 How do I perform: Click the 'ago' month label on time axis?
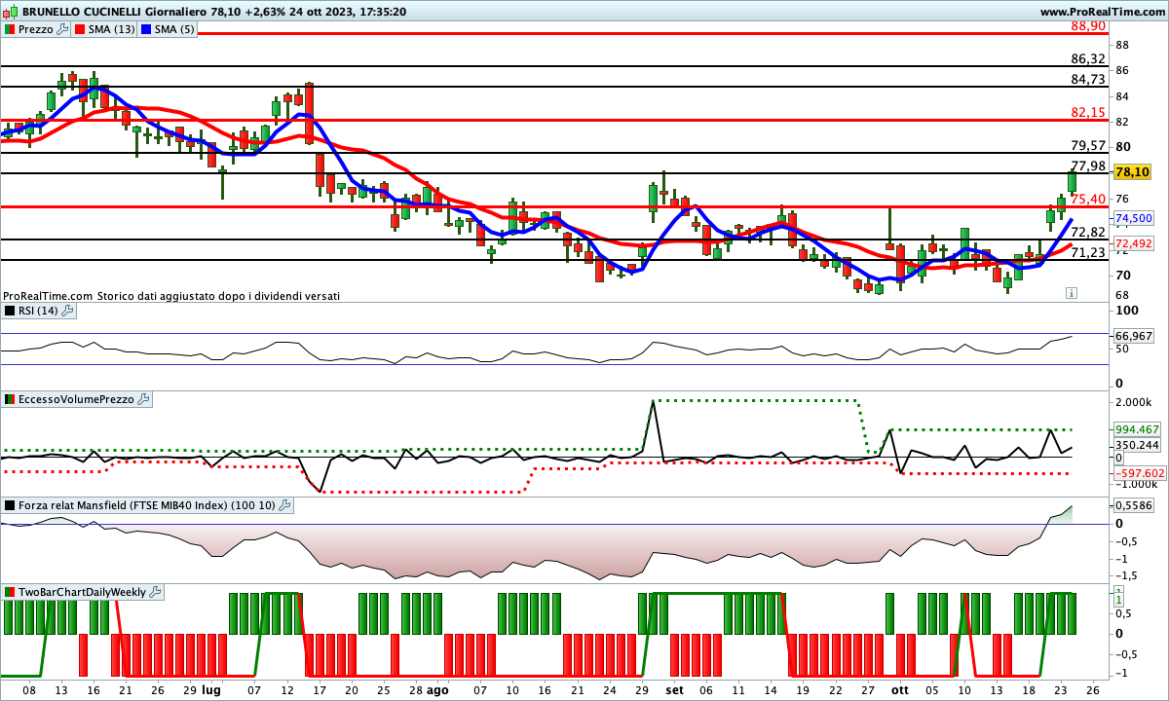click(439, 690)
